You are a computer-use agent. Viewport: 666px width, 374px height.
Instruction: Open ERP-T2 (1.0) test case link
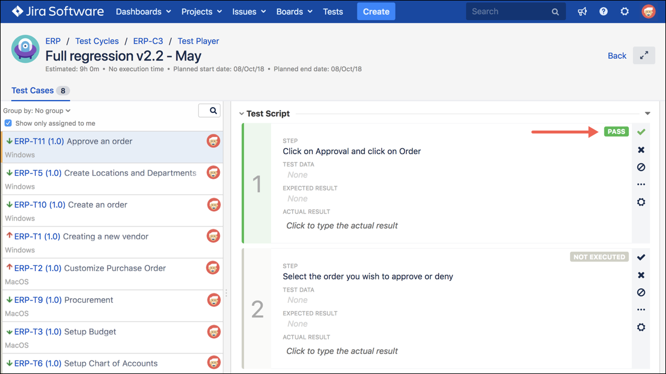[38, 268]
